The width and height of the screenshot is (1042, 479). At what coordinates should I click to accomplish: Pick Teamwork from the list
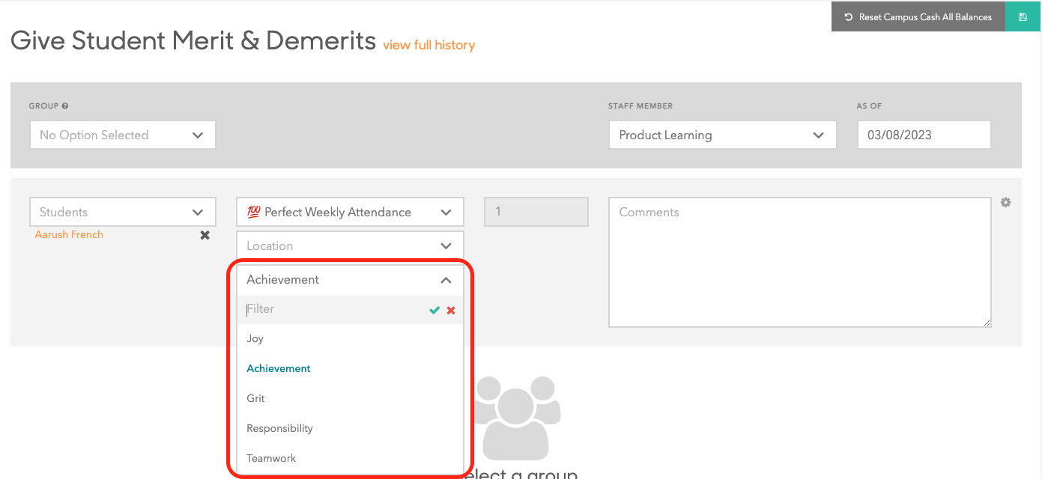coord(271,459)
